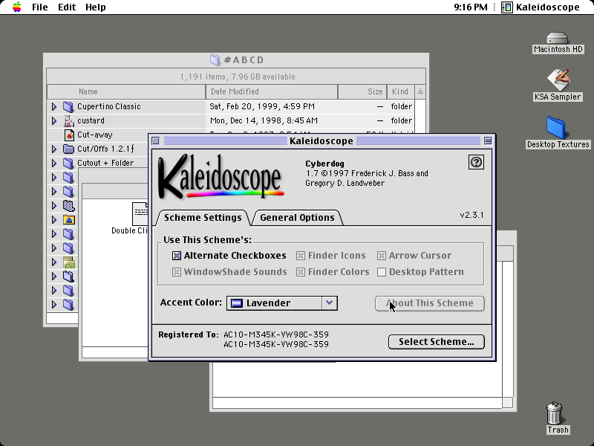Click the Kaleidoscope rainbow logo

coord(221,176)
